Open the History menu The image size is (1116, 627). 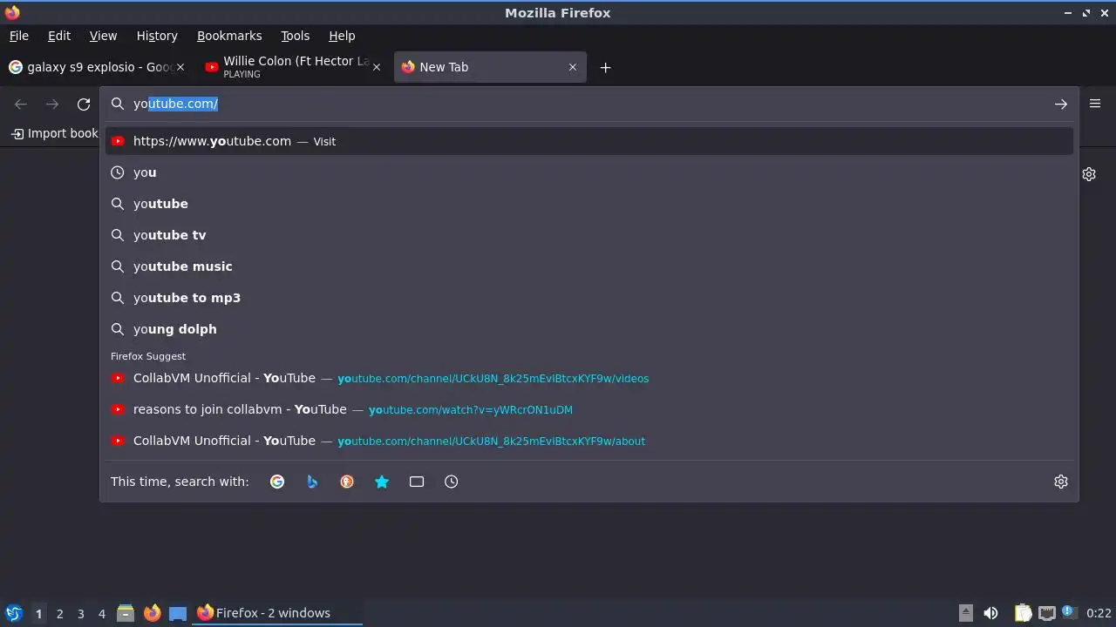point(157,36)
